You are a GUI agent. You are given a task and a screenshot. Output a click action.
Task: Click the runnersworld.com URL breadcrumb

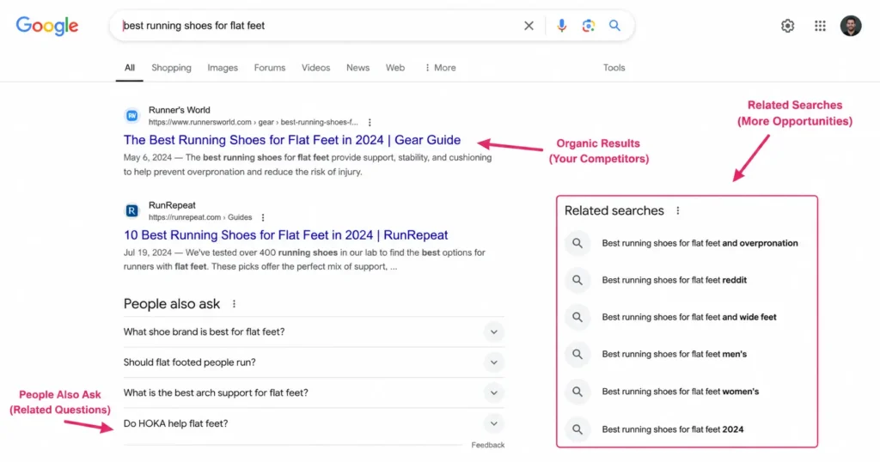tap(254, 122)
